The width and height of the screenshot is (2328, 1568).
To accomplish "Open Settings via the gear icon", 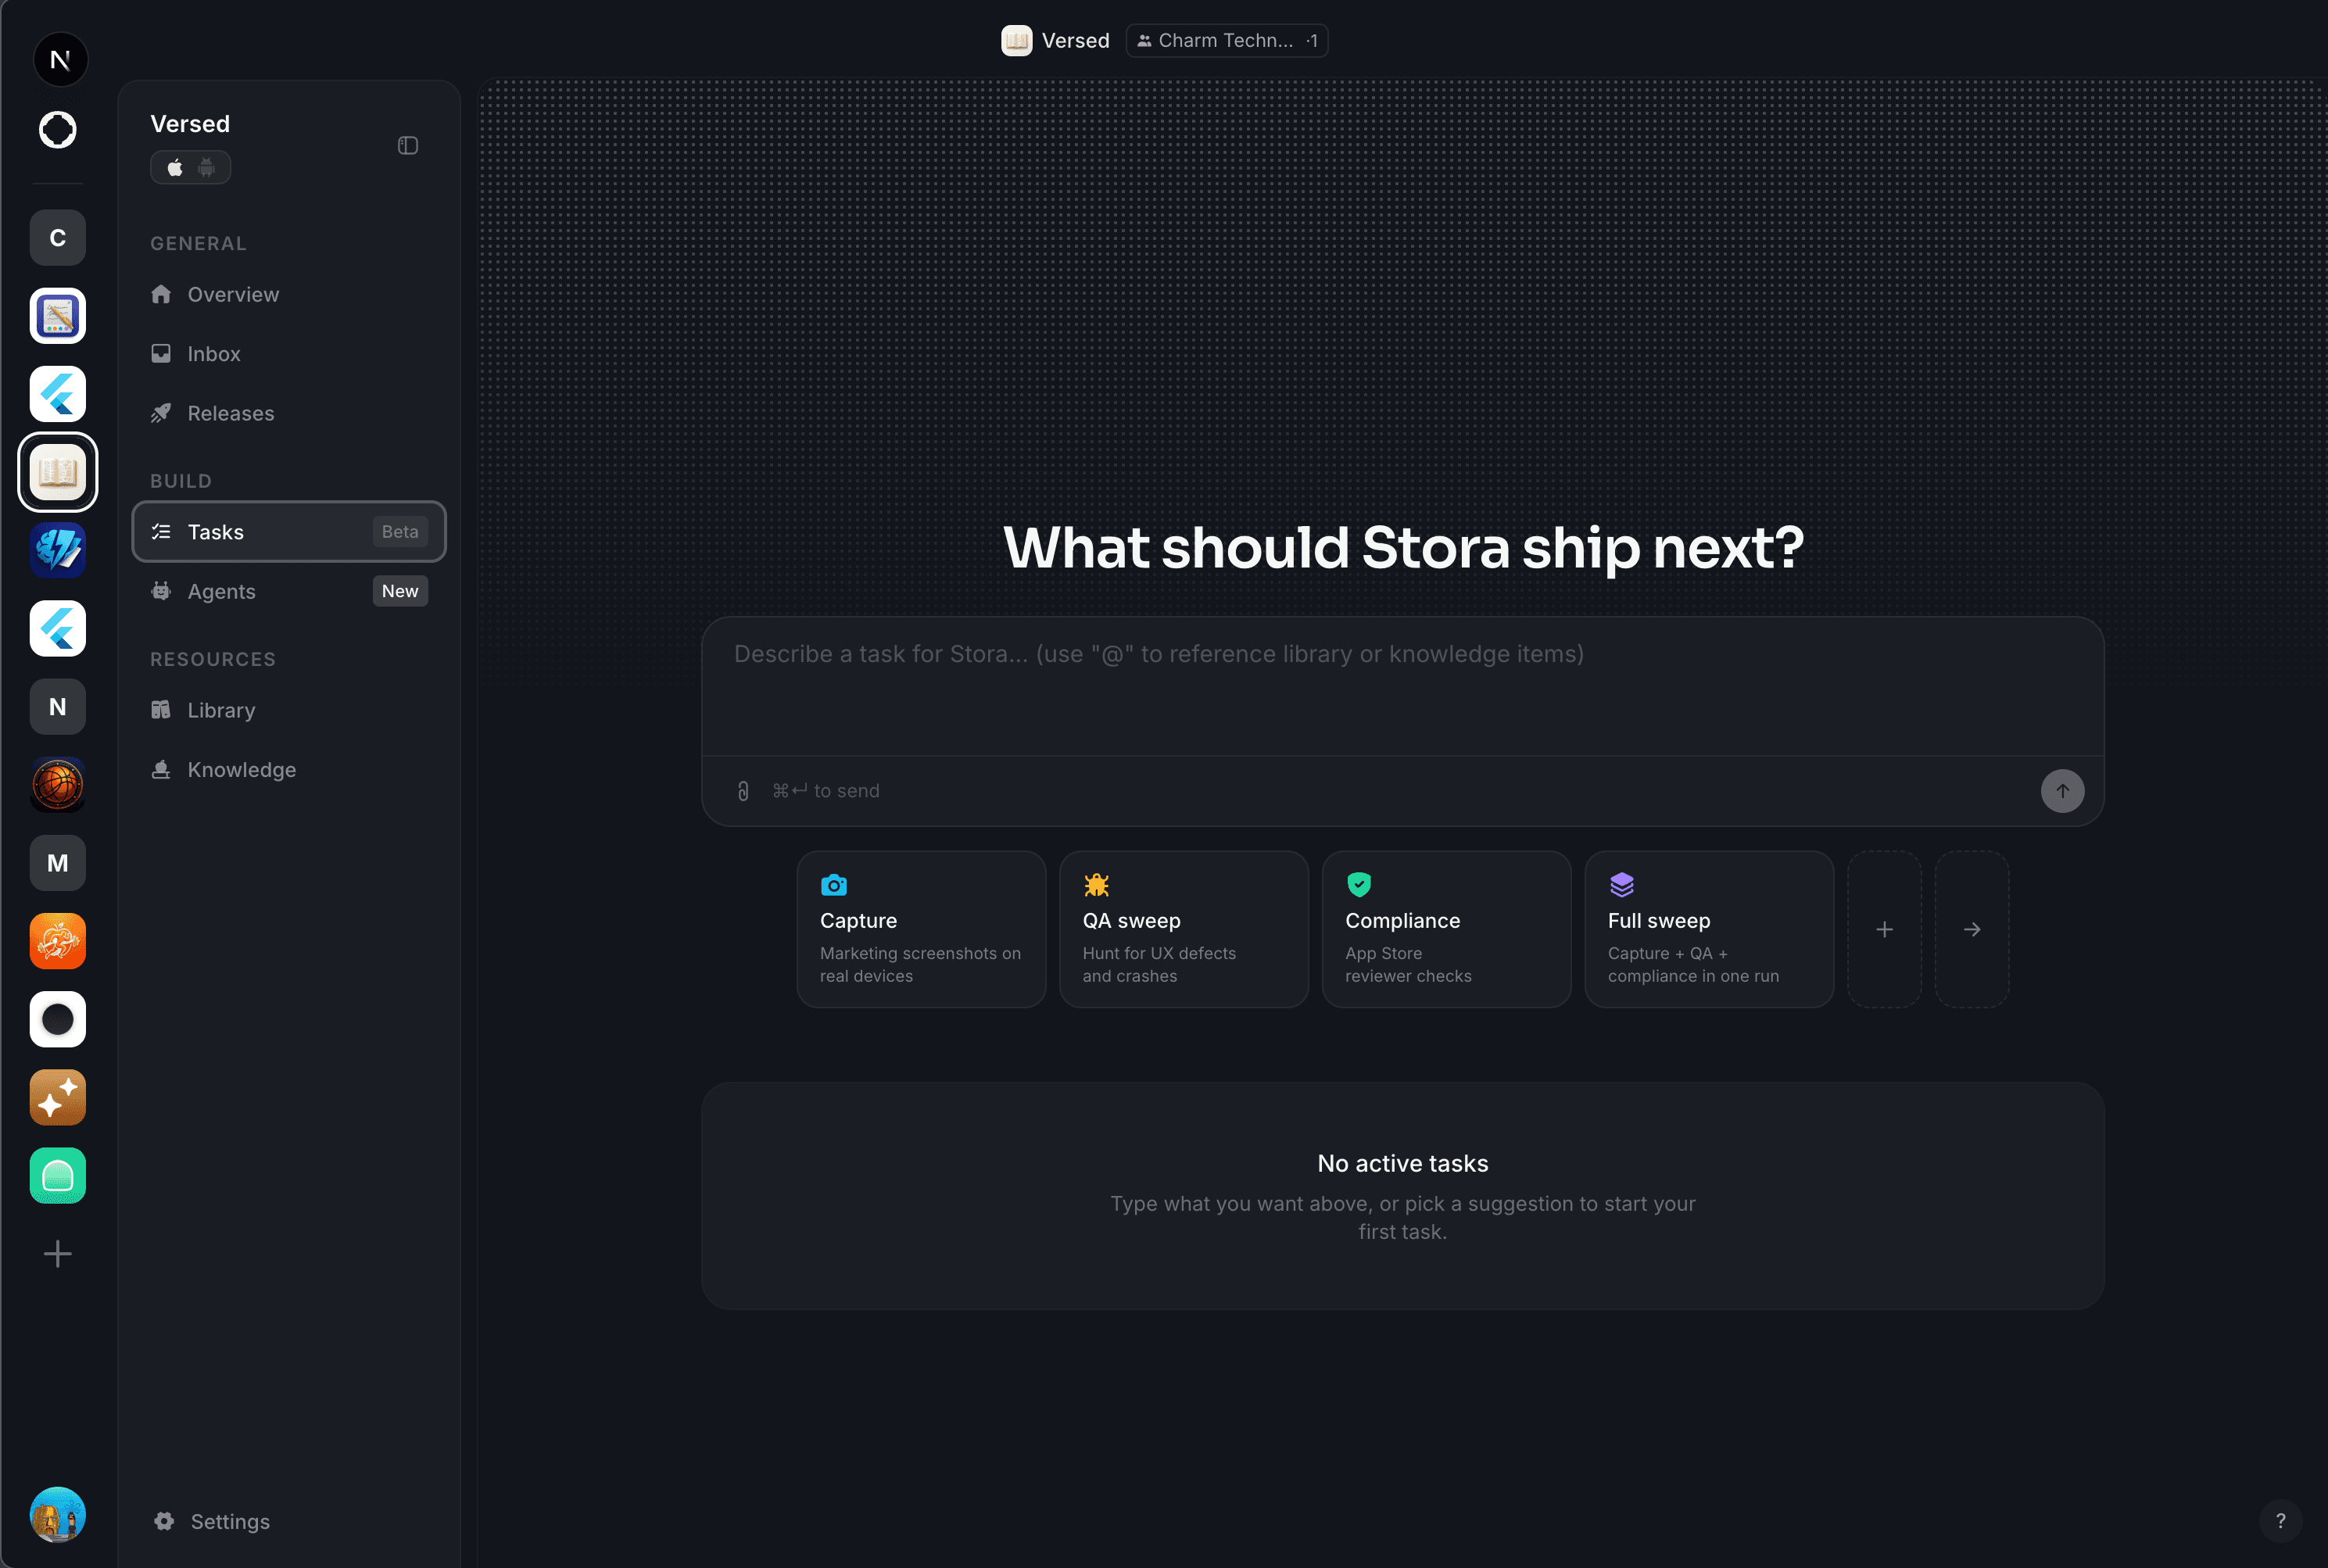I will coord(163,1520).
